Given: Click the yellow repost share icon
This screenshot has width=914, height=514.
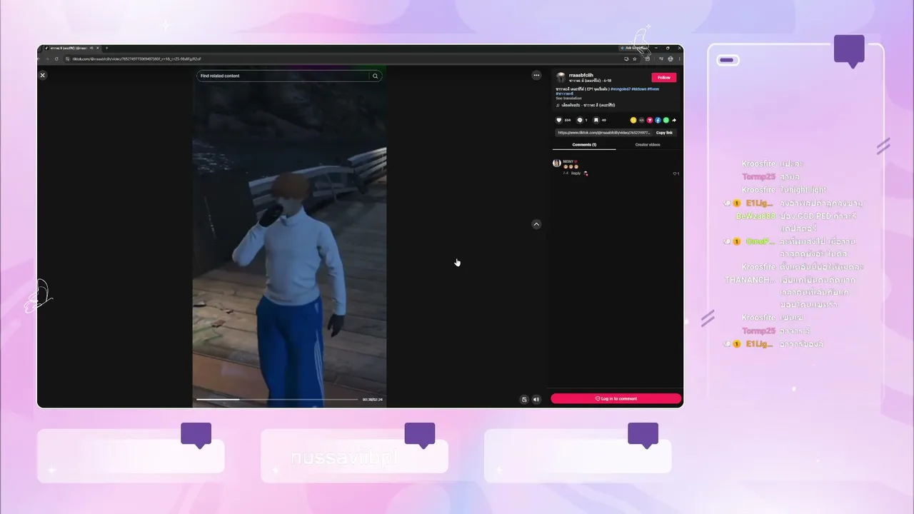Looking at the screenshot, I should (633, 120).
